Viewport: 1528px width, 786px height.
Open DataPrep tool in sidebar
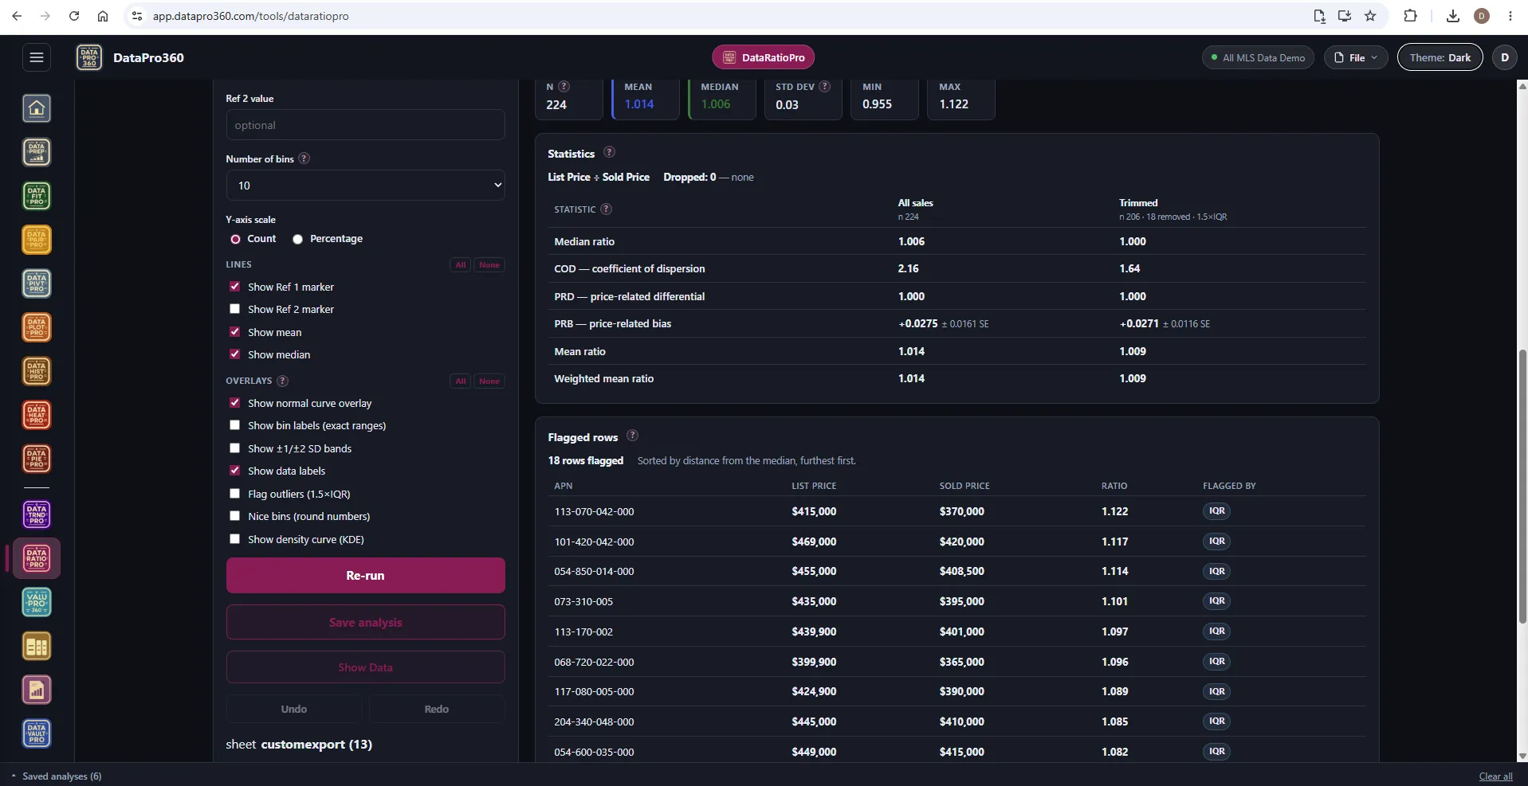(37, 152)
